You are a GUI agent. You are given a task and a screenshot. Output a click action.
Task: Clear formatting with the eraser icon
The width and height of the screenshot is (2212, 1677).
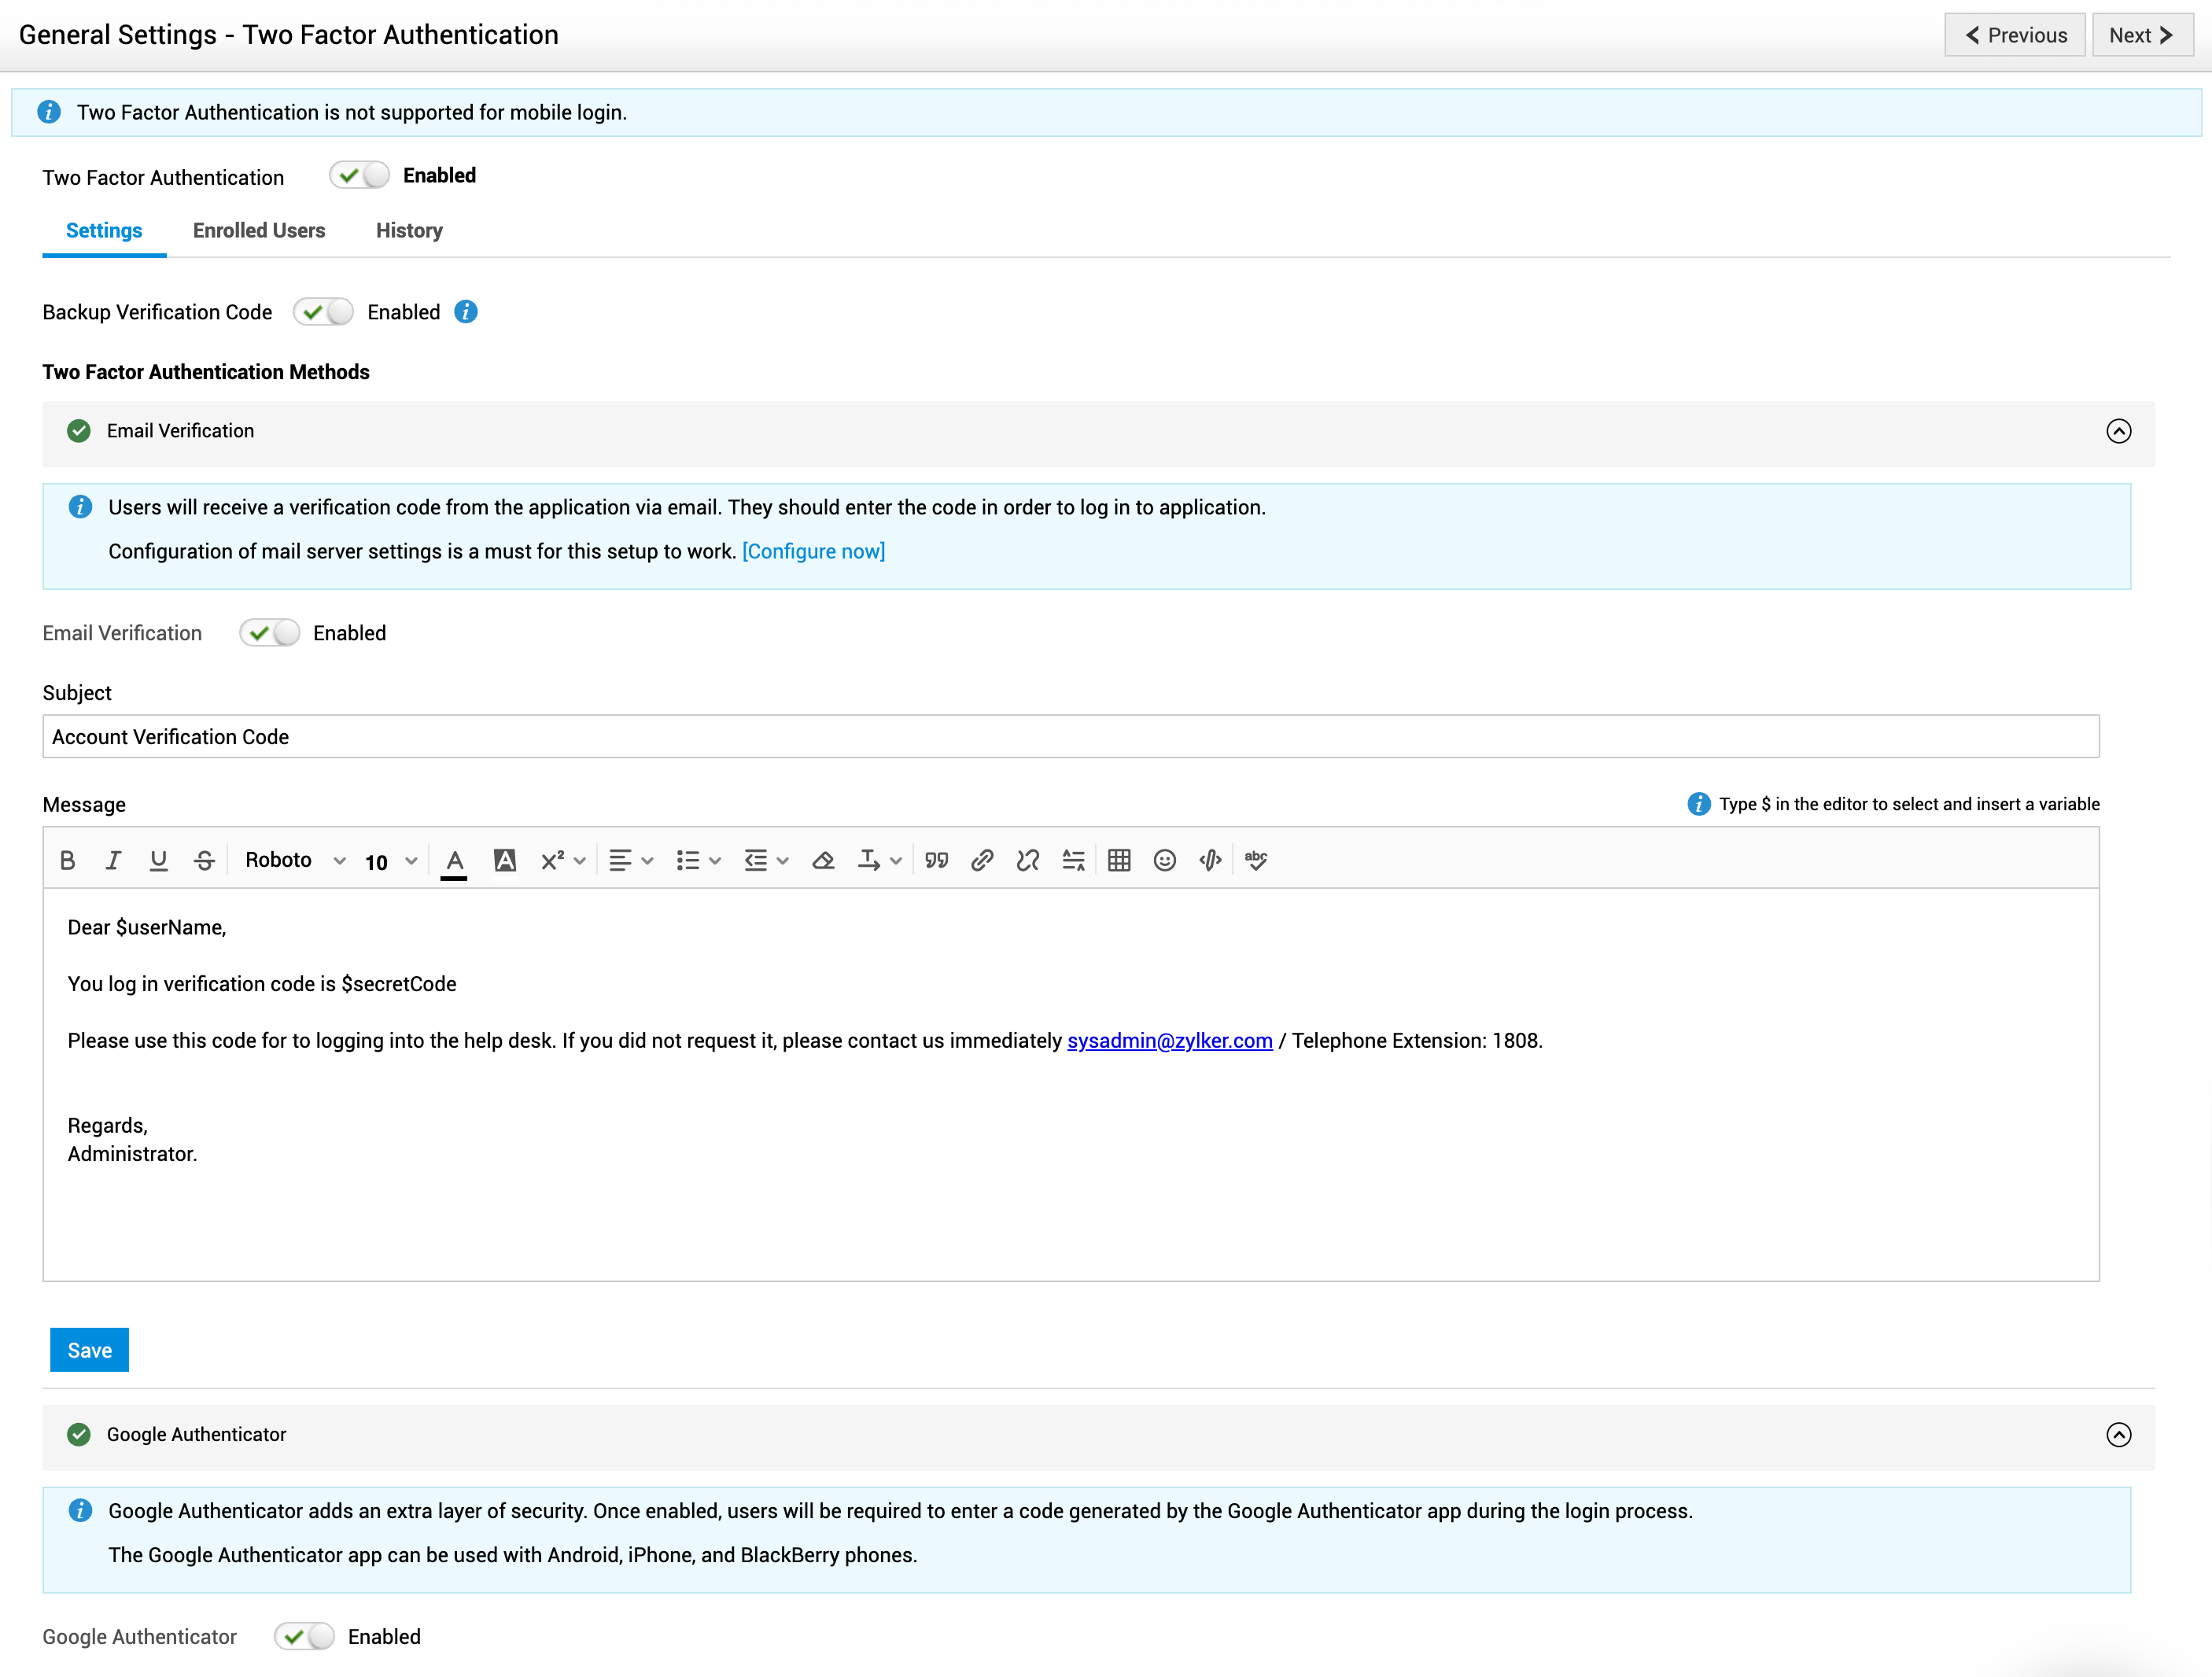coord(823,860)
